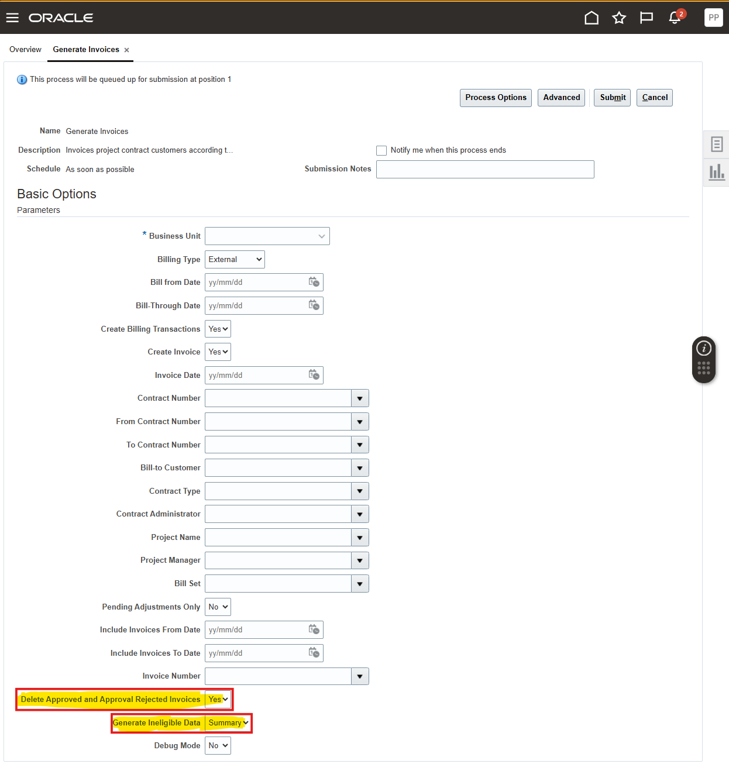Open the tasks panel document icon

point(716,144)
